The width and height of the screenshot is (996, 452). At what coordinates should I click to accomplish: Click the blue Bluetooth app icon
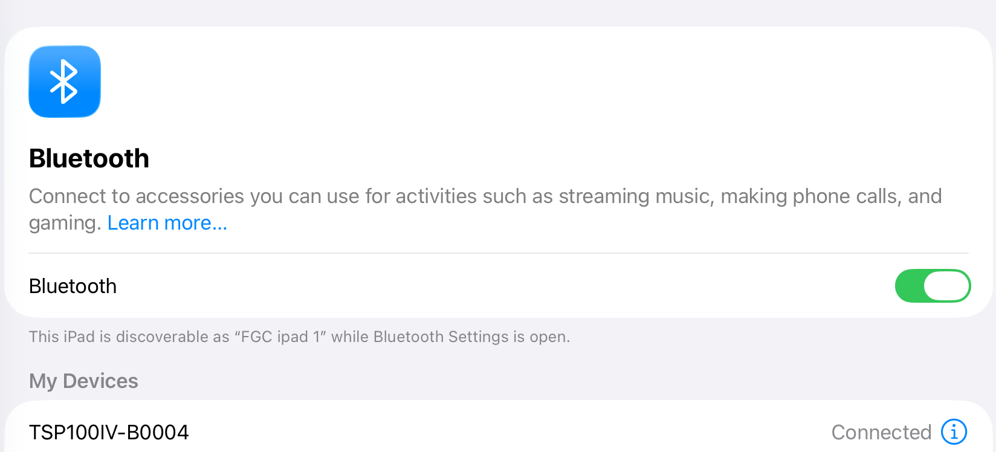(x=65, y=82)
